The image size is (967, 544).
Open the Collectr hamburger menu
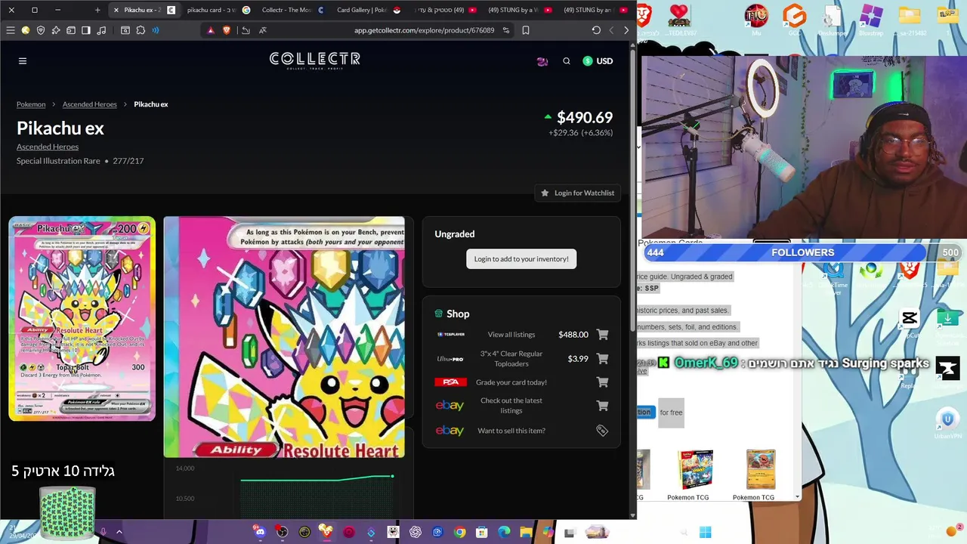tap(23, 61)
